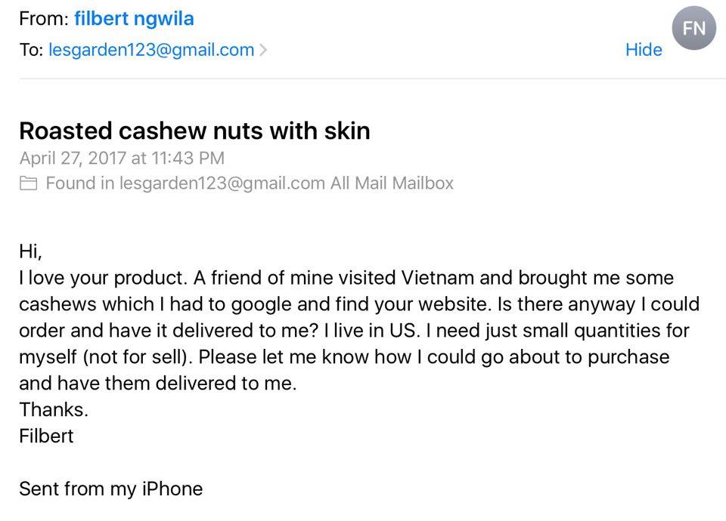The width and height of the screenshot is (726, 521).
Task: Open the FN contact avatar
Action: click(x=693, y=28)
